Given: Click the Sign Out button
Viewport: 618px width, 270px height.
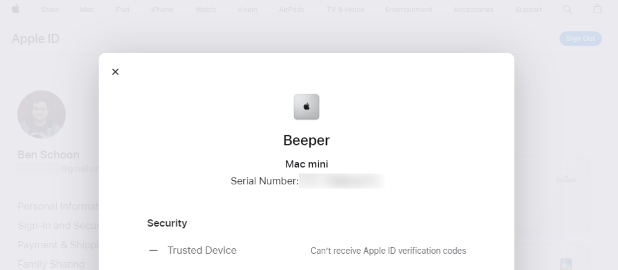Looking at the screenshot, I should pos(580,39).
